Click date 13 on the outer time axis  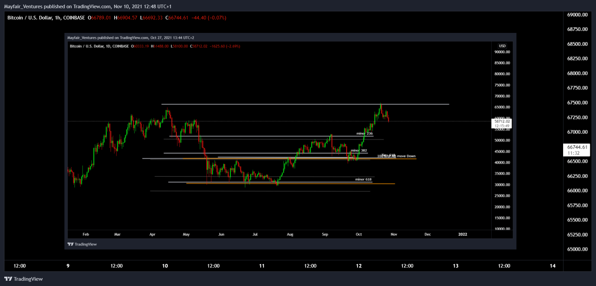(x=456, y=266)
